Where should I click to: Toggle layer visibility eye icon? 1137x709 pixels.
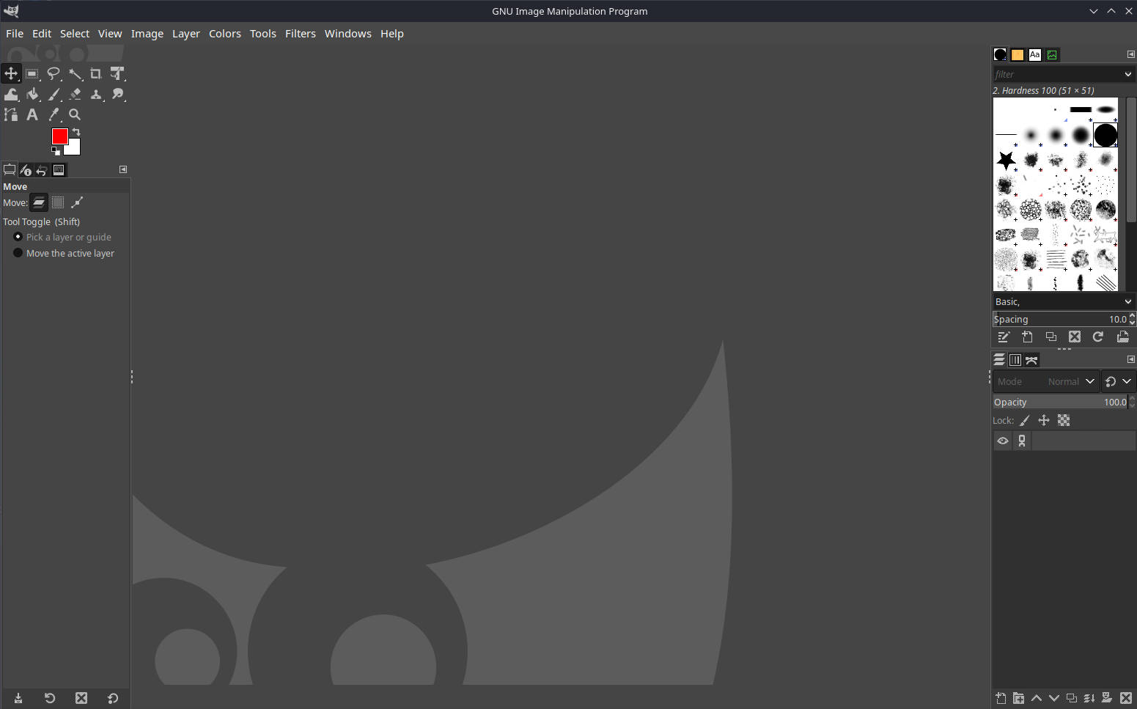pyautogui.click(x=1003, y=441)
